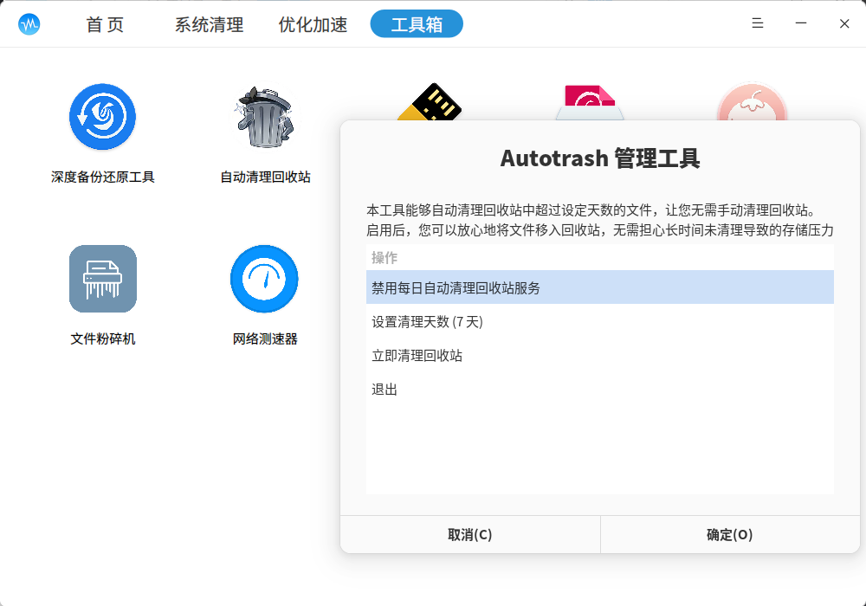Screen dimensions: 866x606
Task: Open the hamburger menu in the title bar
Action: point(758,23)
